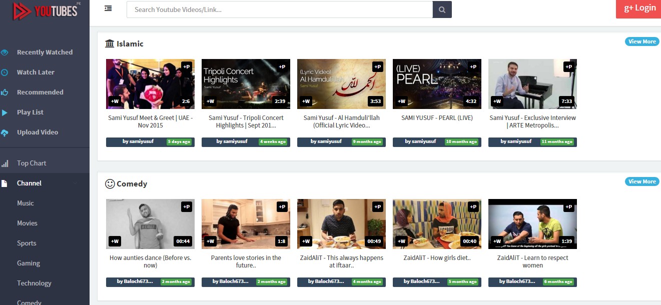The height and width of the screenshot is (305, 661).
Task: Open ZaidAliT - How girls diet title link
Action: 437,258
